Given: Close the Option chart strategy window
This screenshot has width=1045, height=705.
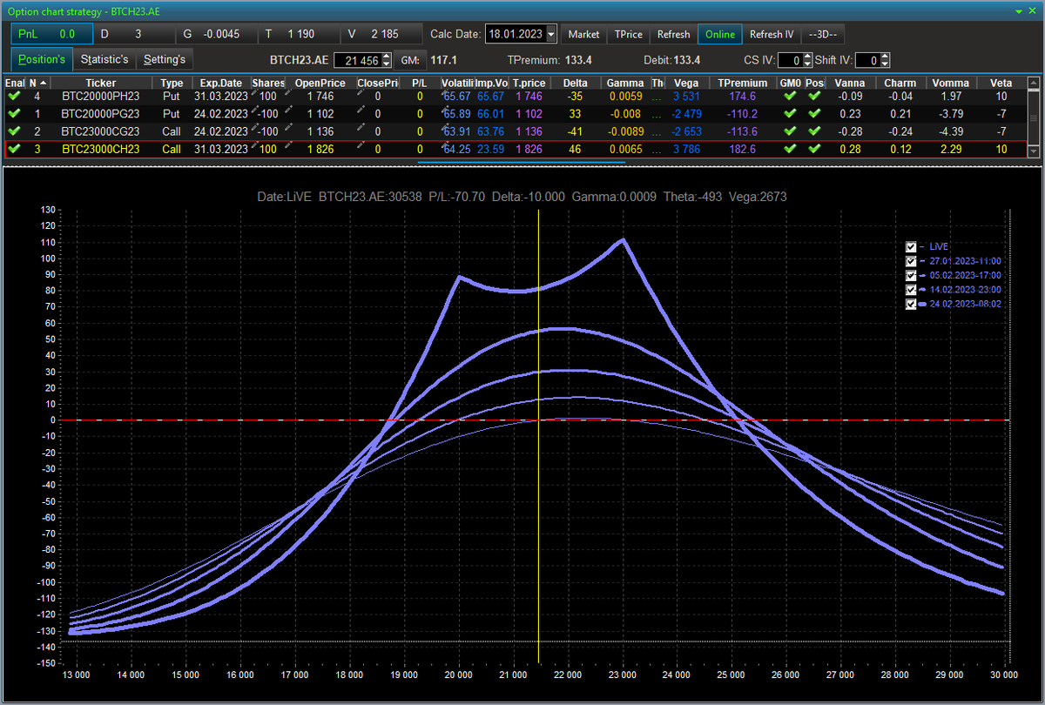Looking at the screenshot, I should coord(1034,10).
